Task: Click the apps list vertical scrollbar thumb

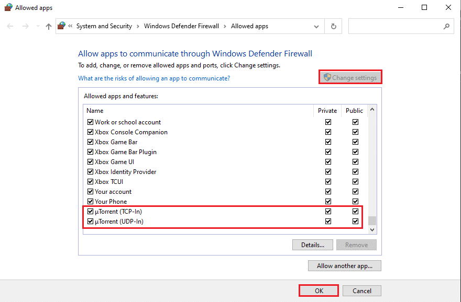Action: click(372, 220)
